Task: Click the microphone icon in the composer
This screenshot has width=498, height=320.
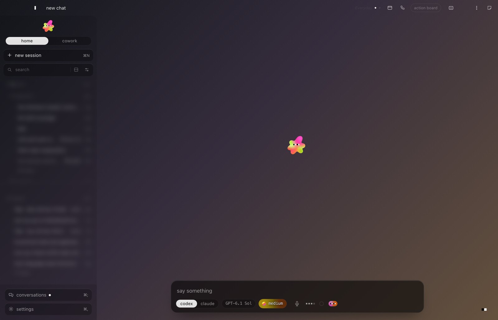Action: click(x=297, y=304)
